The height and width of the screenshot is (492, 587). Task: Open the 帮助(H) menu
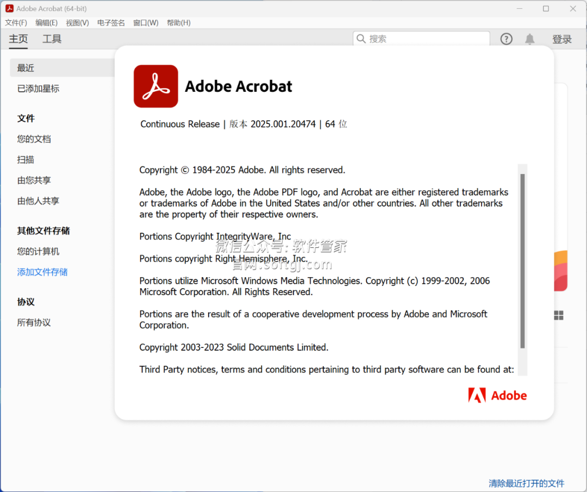(178, 23)
